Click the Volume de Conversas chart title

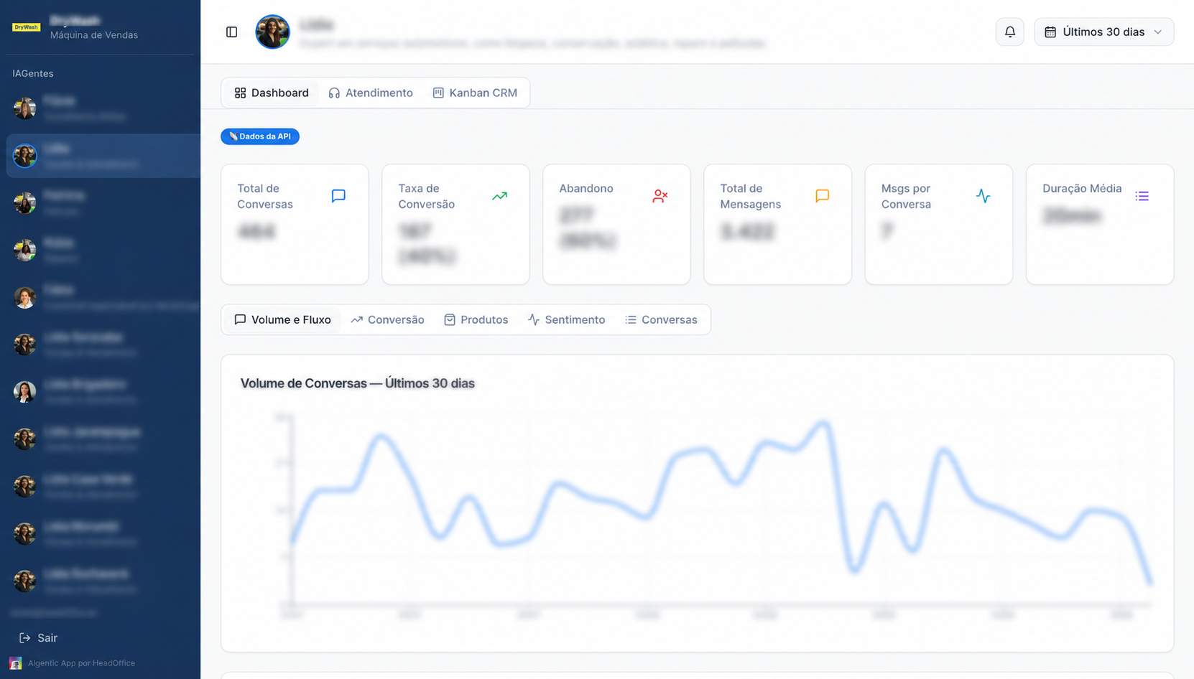click(357, 383)
